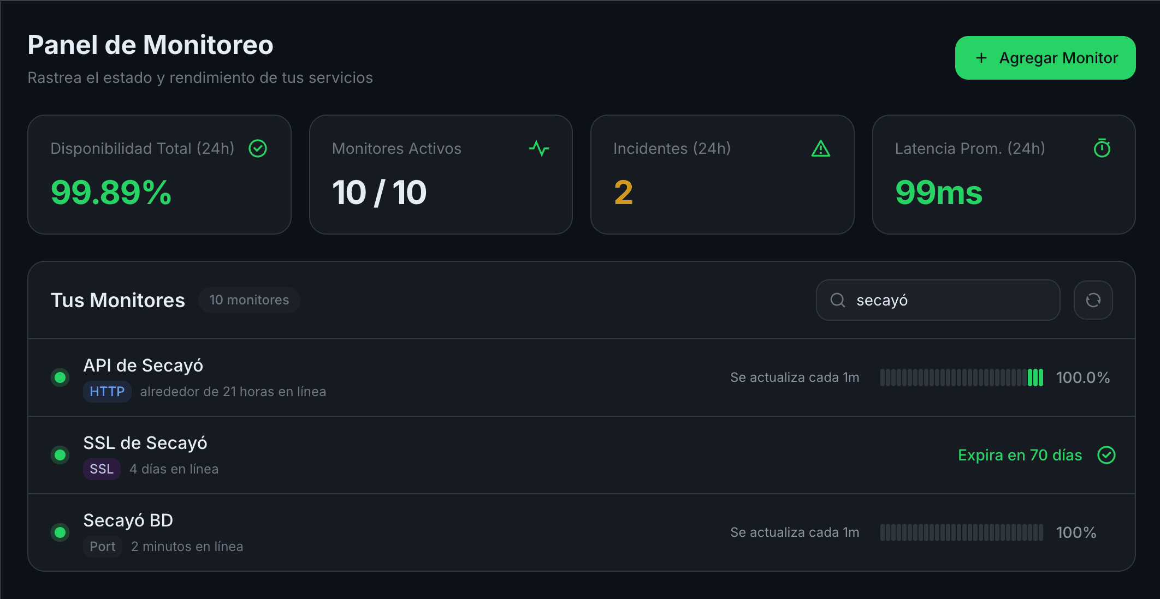Toggle the status dot for Secayó BD

click(60, 532)
